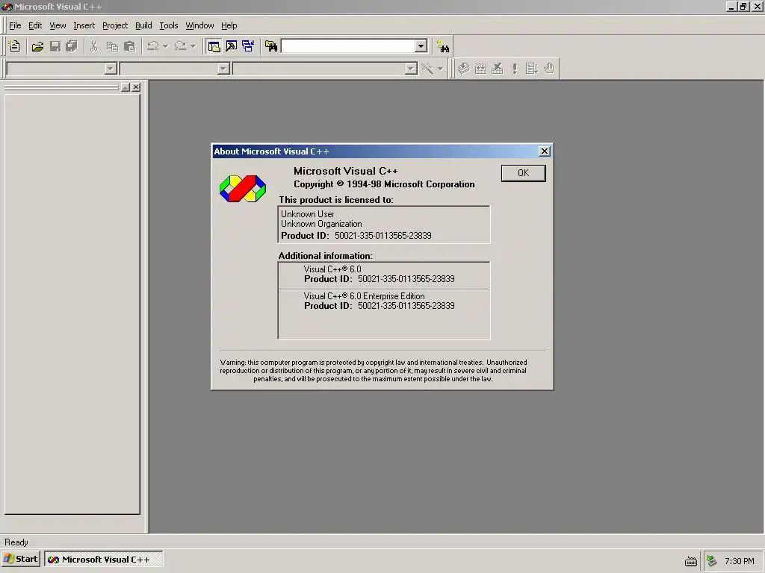Screen dimensions: 765x573
Task: Open the Window menu
Action: 199,25
